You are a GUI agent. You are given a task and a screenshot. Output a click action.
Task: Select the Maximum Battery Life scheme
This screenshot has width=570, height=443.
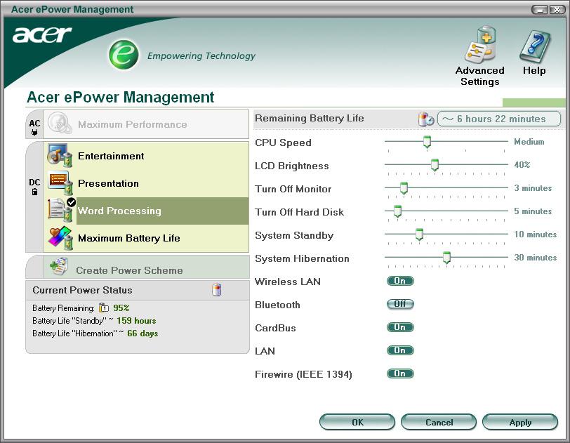click(x=146, y=238)
